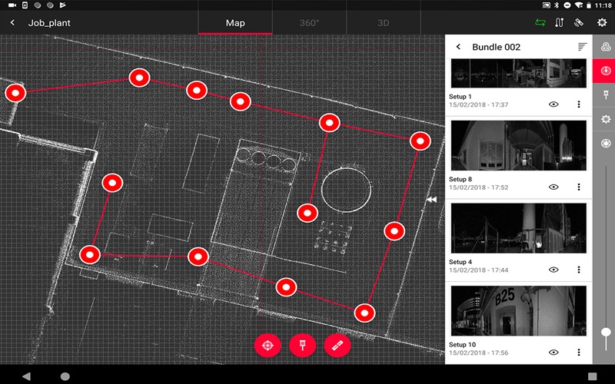Open the bundle circles sidebar icon

click(x=606, y=47)
